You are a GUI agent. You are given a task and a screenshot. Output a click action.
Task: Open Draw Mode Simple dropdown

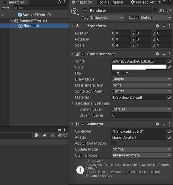pyautogui.click(x=142, y=79)
